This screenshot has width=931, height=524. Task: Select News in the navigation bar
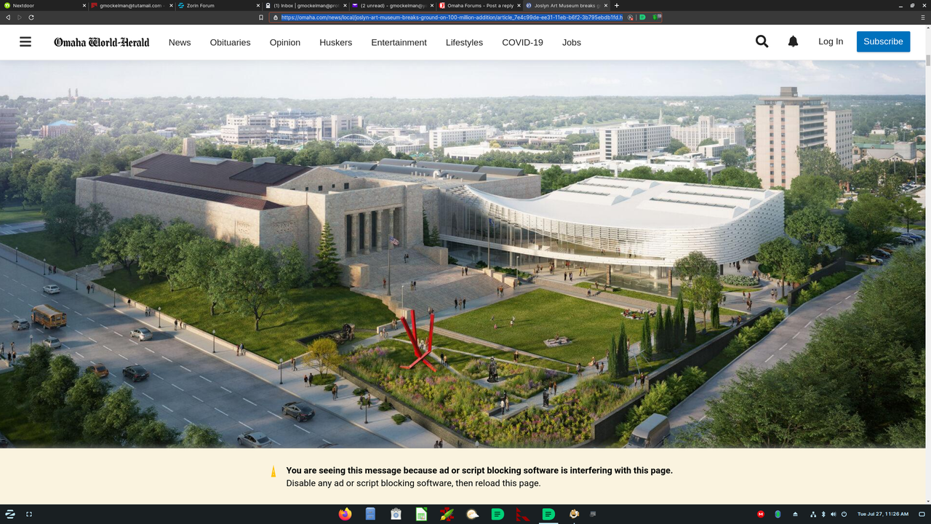(x=180, y=42)
